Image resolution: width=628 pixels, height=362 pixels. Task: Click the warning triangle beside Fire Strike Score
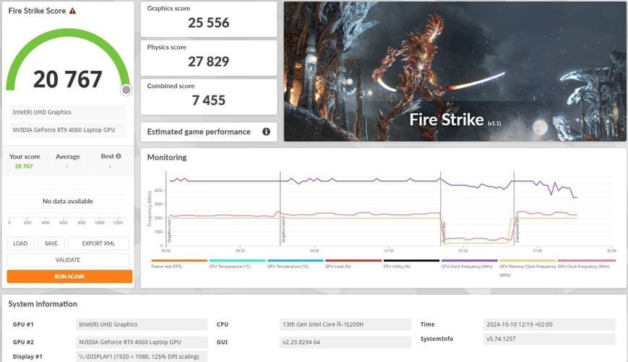pyautogui.click(x=72, y=11)
